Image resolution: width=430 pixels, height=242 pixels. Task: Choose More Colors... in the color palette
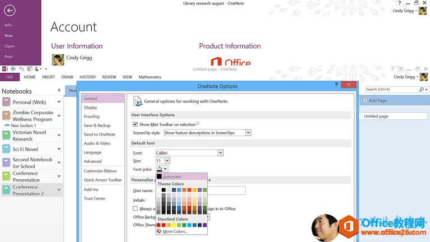click(x=175, y=231)
